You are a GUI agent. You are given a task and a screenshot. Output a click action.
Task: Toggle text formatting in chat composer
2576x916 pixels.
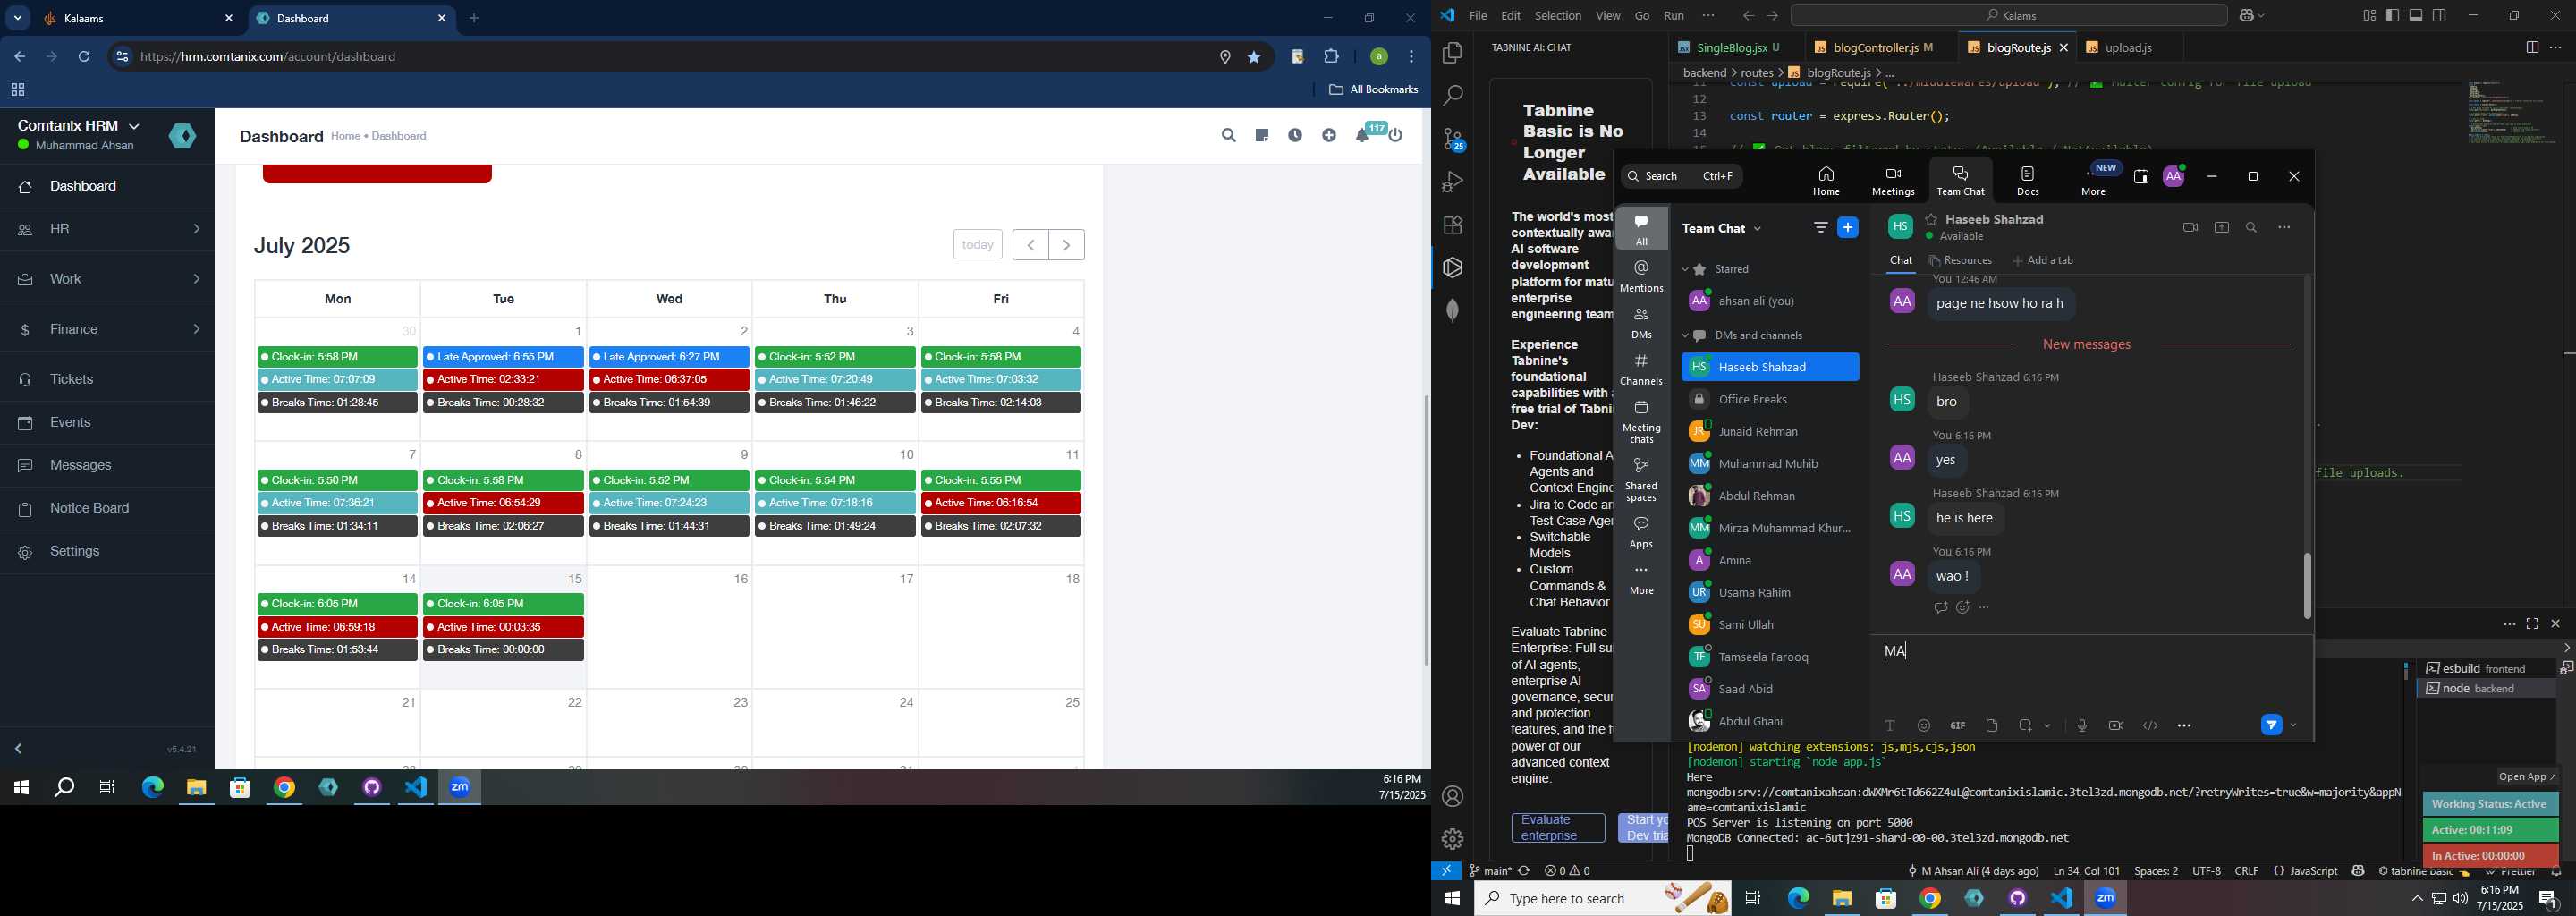click(1890, 726)
